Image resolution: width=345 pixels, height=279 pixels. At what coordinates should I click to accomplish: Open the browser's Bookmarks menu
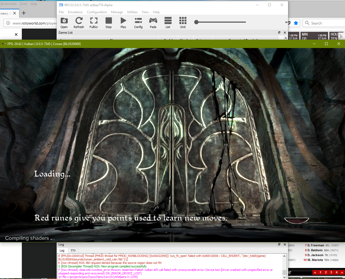click(x=8, y=4)
